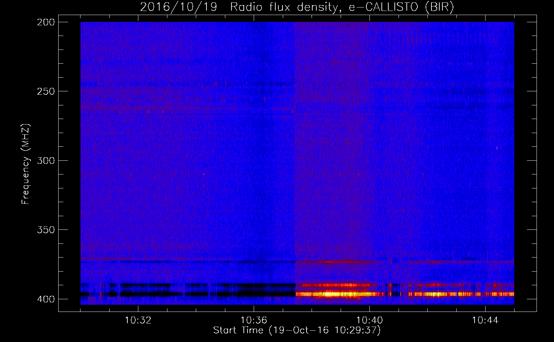Click the 200 frequency tick label
This screenshot has width=554, height=342.
[46, 22]
